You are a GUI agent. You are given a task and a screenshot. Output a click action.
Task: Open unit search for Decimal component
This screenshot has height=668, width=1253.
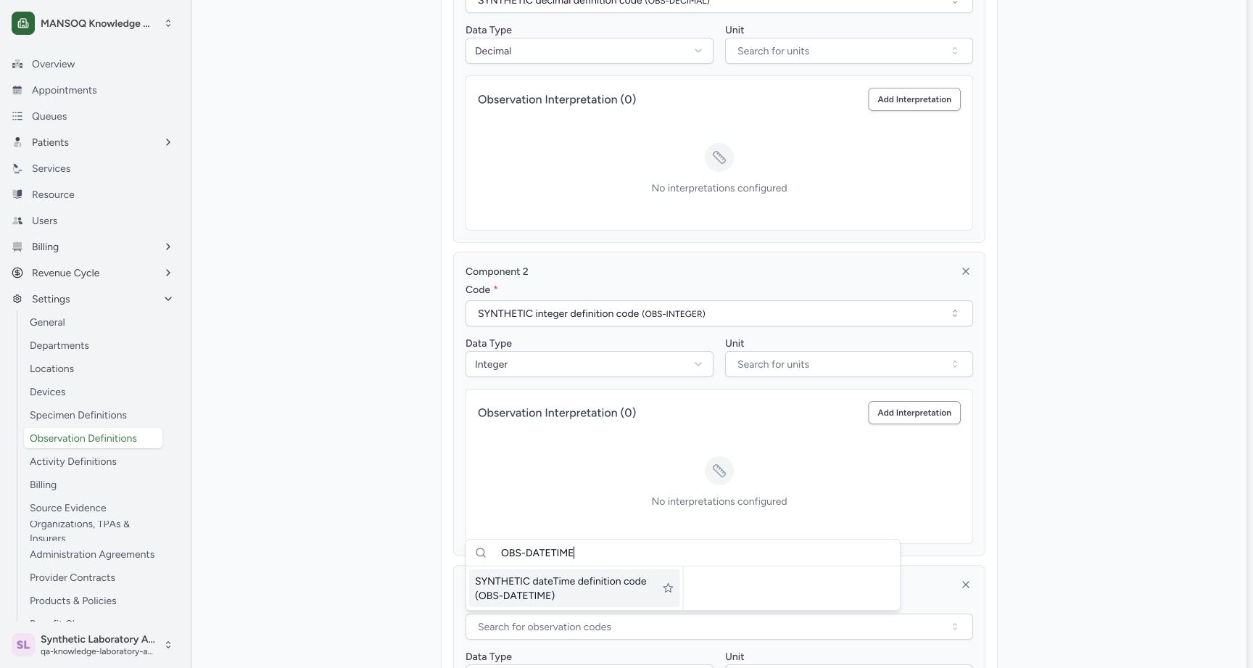(848, 51)
